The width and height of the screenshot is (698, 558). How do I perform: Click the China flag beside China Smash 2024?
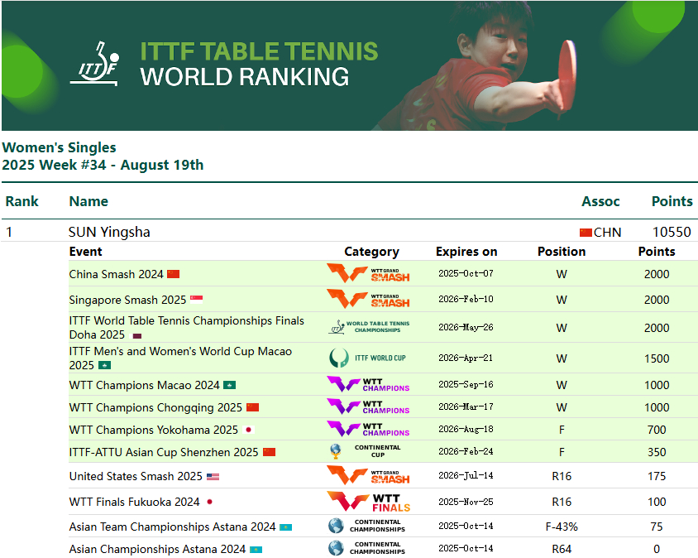point(173,274)
